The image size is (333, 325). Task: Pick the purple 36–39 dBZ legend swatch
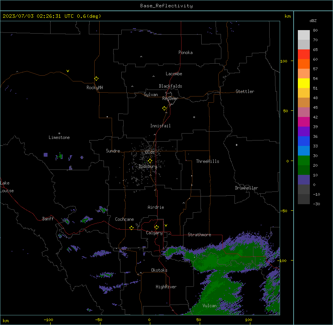click(304, 131)
